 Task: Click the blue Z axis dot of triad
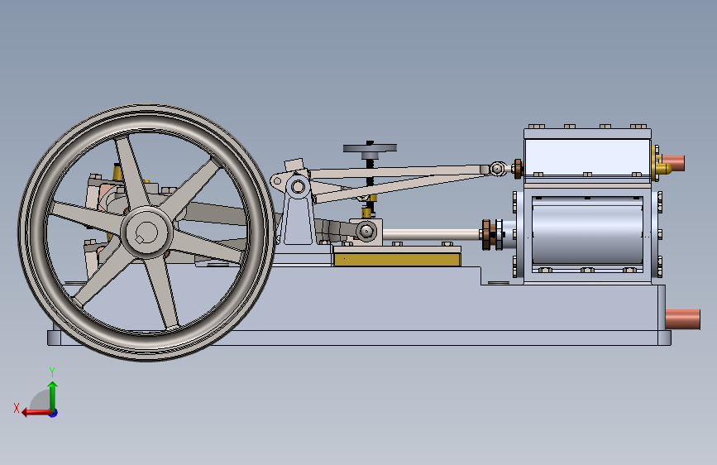click(x=54, y=413)
